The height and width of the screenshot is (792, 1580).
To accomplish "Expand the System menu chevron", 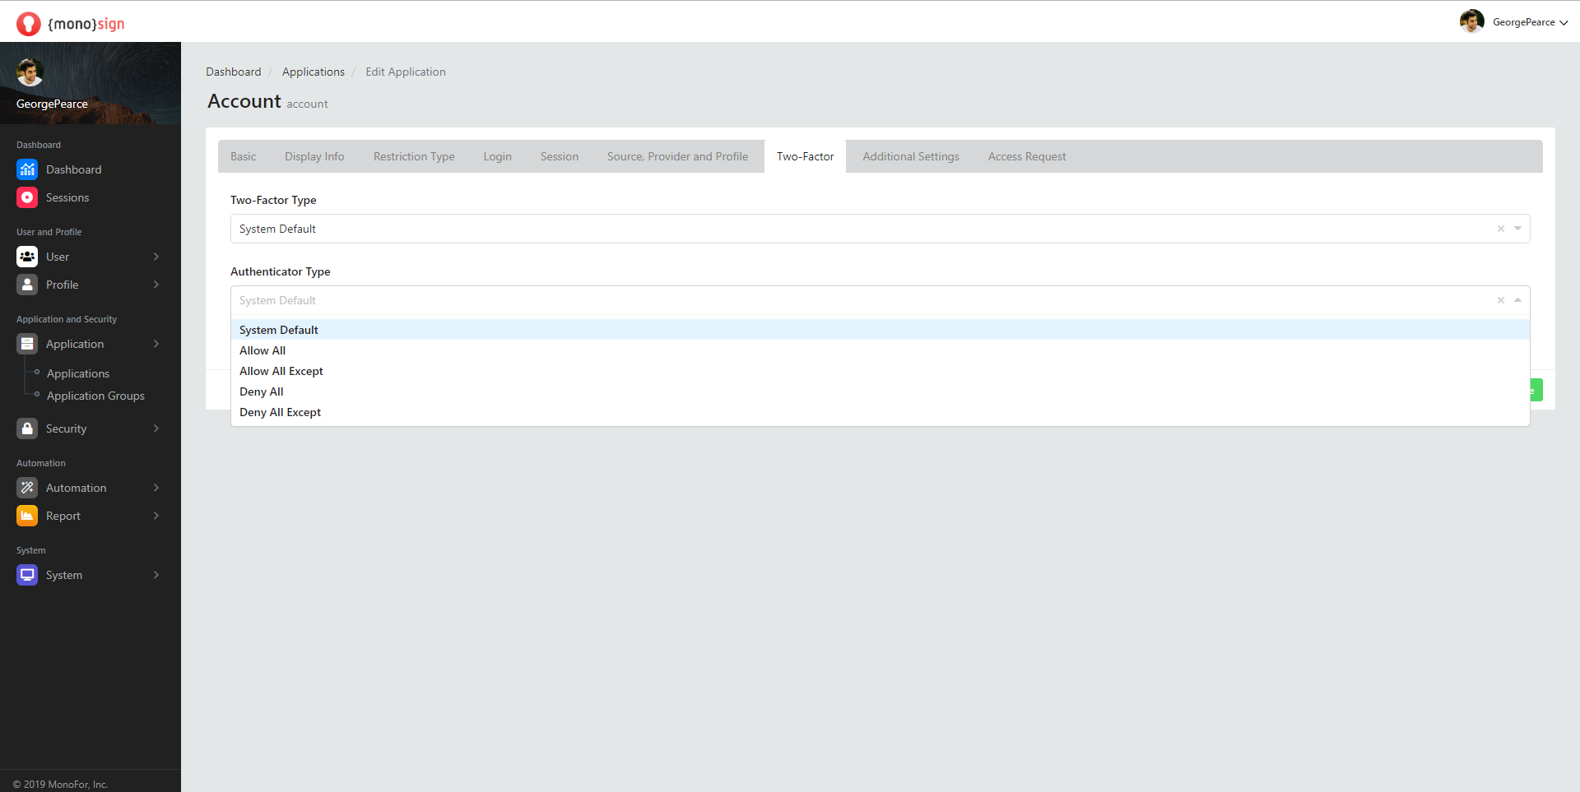I will (156, 575).
